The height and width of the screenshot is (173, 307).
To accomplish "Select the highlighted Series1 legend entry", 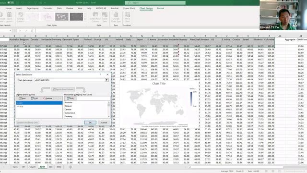I will point(39,103).
